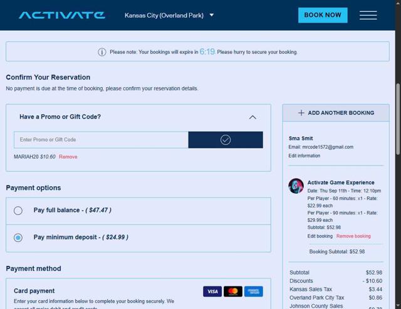Click the Overland Park City Tax $0.86 amount
Screen dimensions: 401x309
click(375, 298)
